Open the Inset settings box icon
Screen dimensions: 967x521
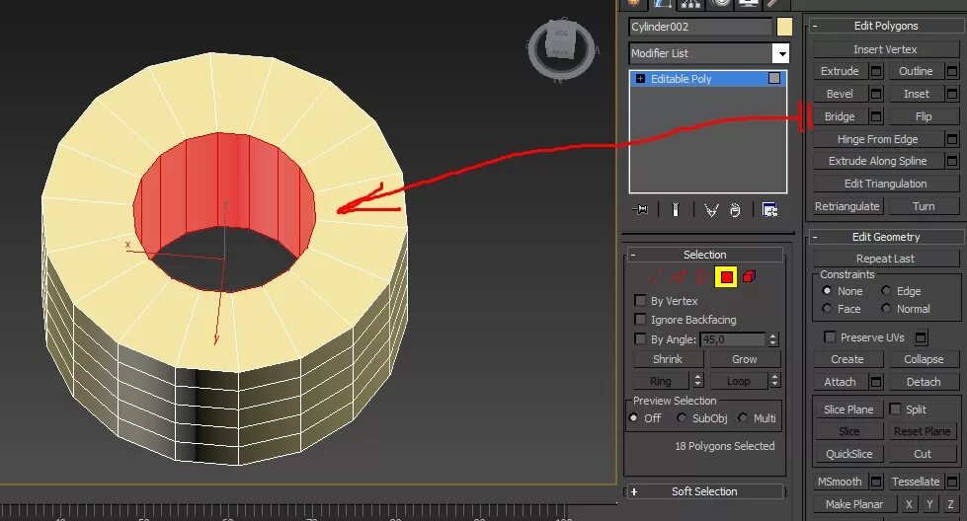(x=951, y=94)
